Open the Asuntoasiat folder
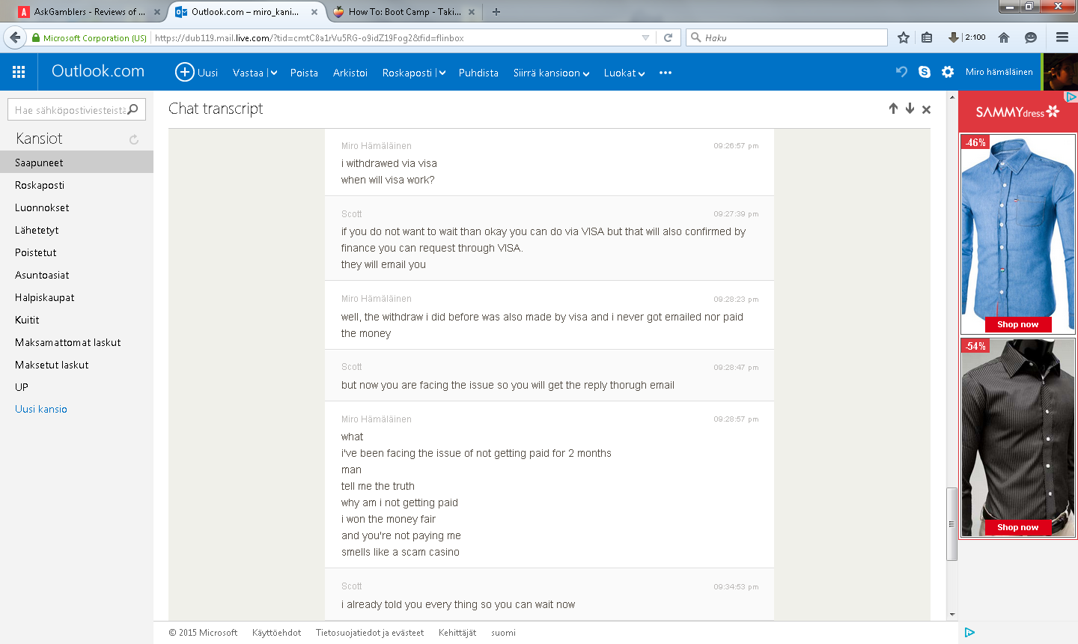 click(x=76, y=275)
